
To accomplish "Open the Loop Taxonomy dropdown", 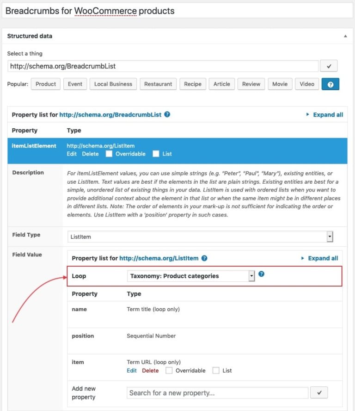I will [x=191, y=276].
